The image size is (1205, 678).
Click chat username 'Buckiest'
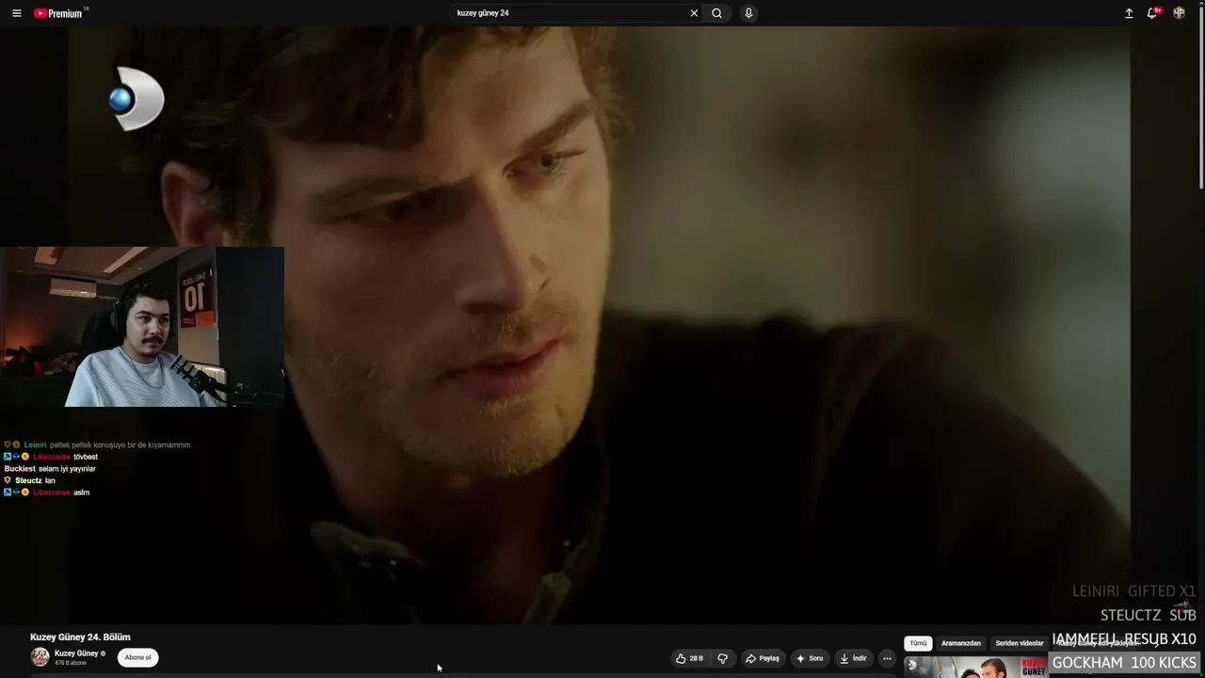pos(20,468)
